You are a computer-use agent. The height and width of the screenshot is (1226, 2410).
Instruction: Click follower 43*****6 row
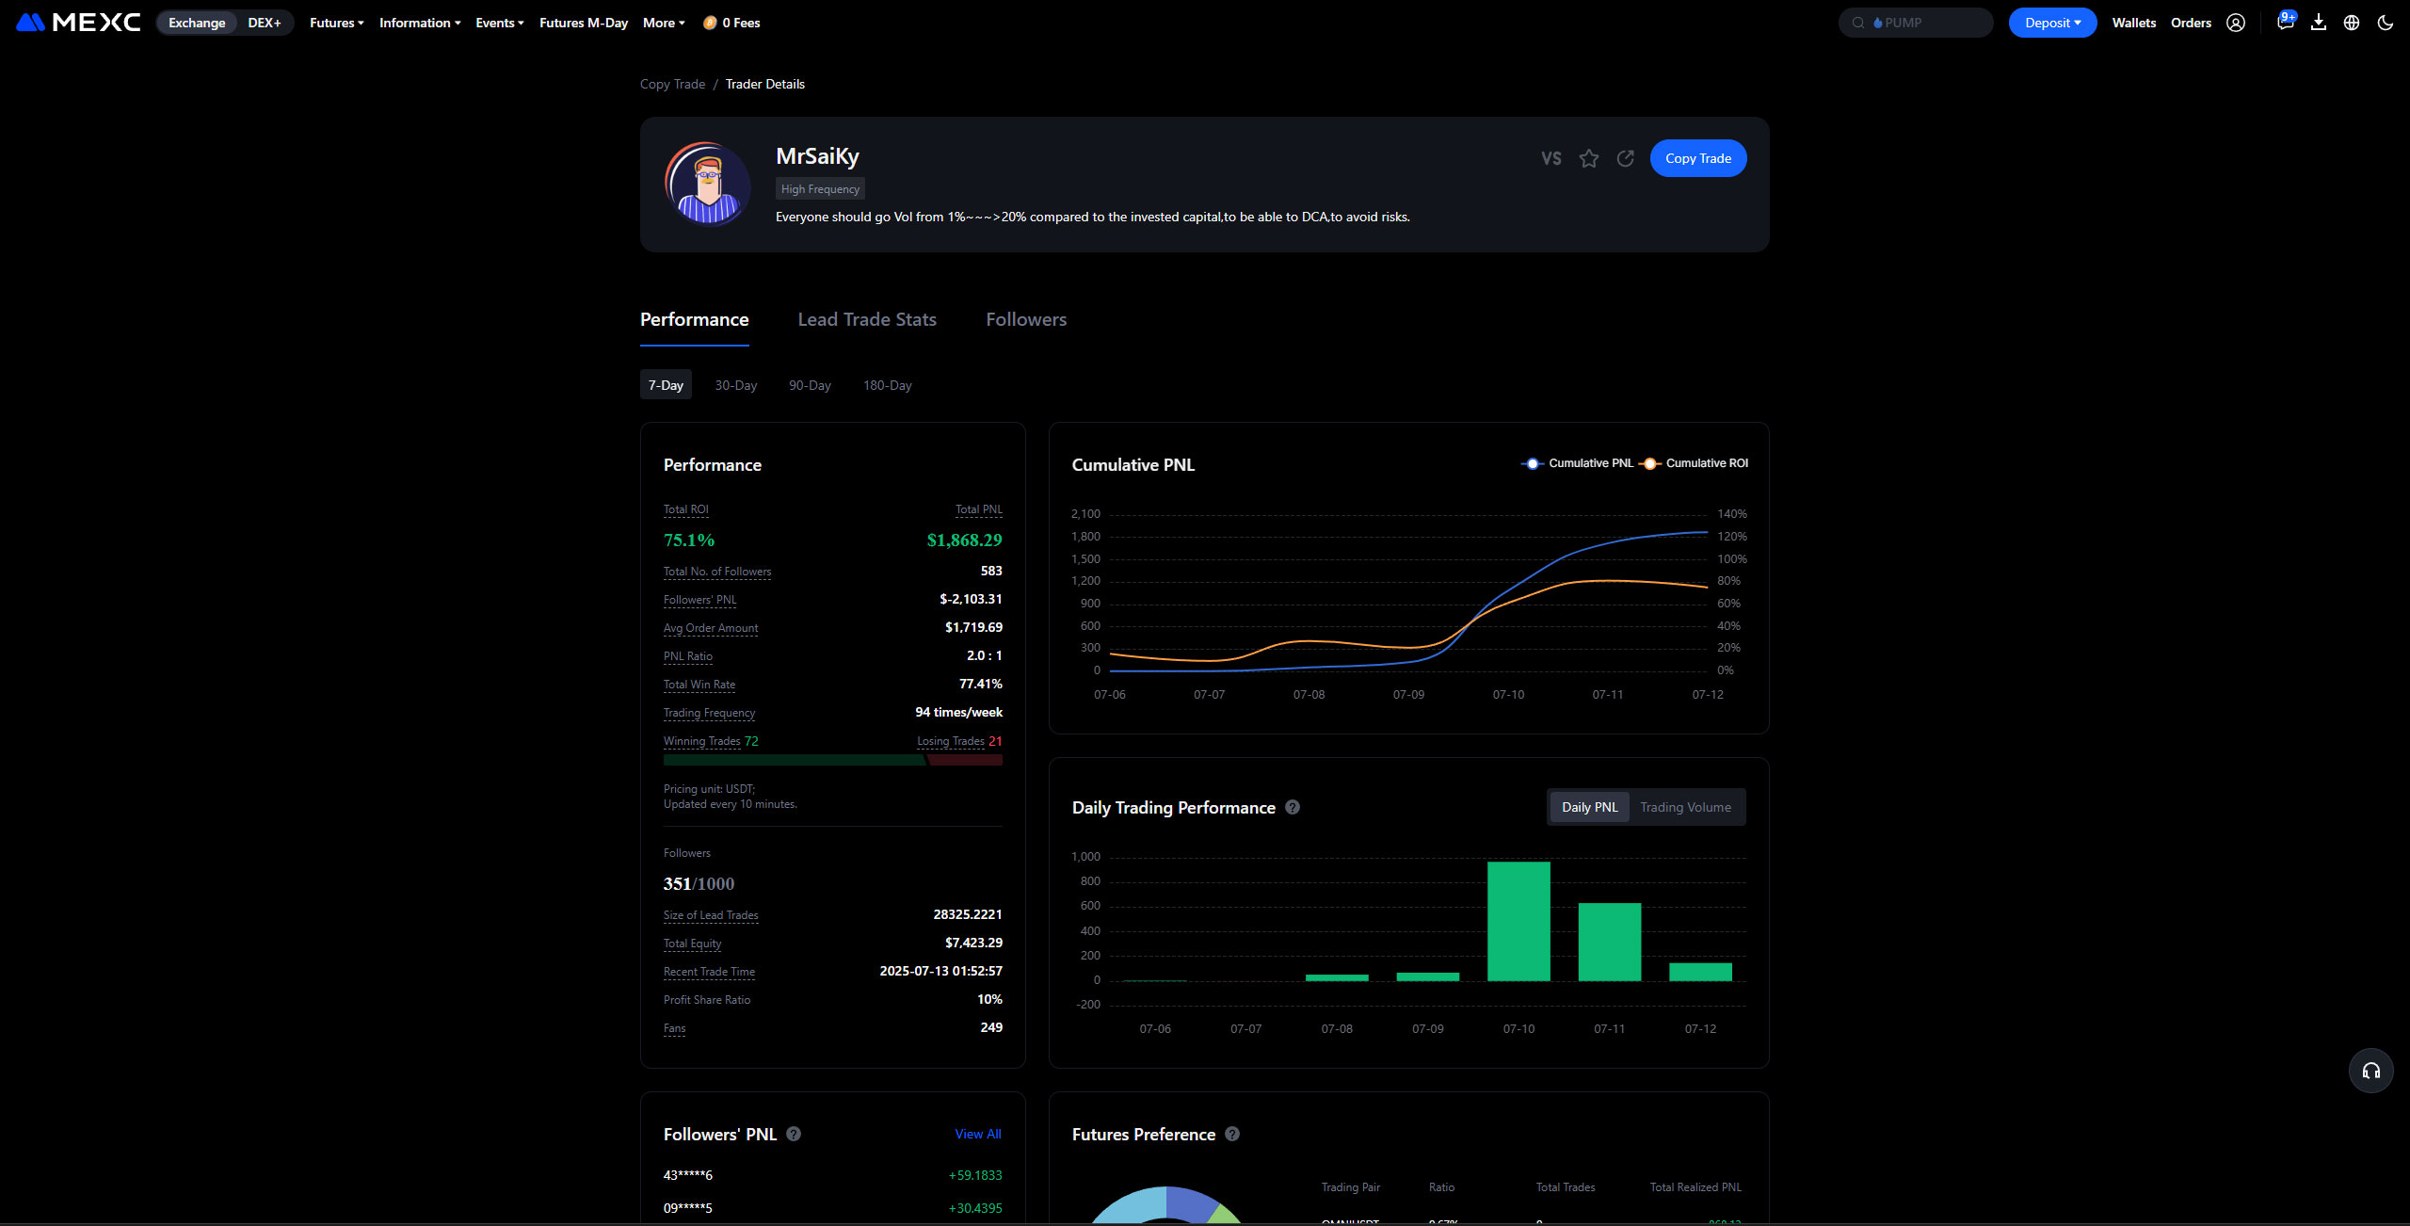click(832, 1175)
